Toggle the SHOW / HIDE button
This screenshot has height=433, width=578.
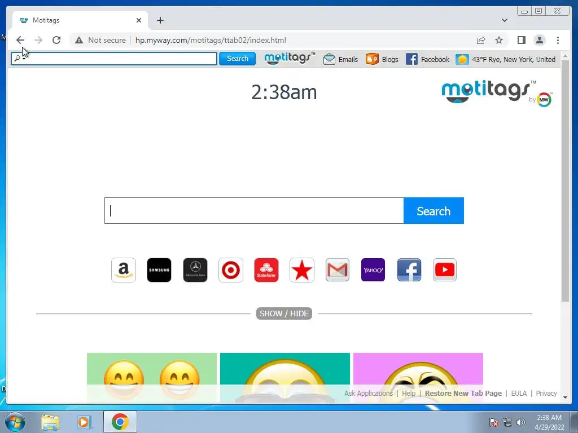click(x=284, y=313)
